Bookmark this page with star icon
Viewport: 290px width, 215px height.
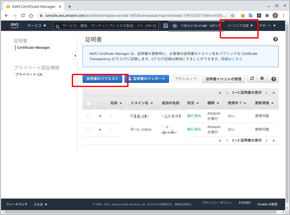click(x=233, y=16)
